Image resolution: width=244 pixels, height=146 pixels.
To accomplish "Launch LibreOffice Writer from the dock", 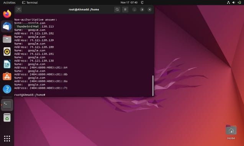I will [7, 64].
